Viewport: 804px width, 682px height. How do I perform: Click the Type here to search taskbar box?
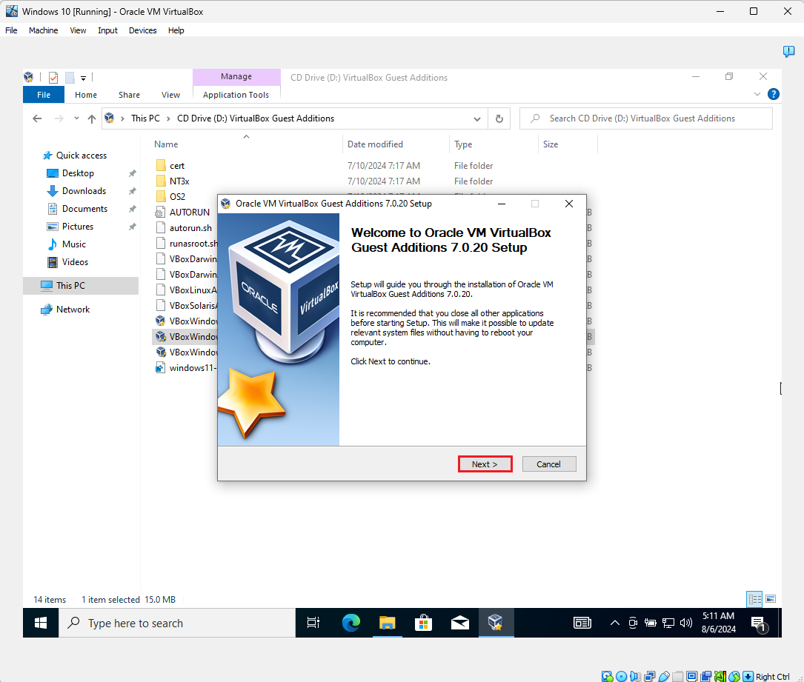(177, 623)
